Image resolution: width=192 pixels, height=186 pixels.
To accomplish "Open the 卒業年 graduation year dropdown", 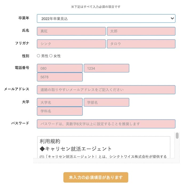I will tap(106, 19).
